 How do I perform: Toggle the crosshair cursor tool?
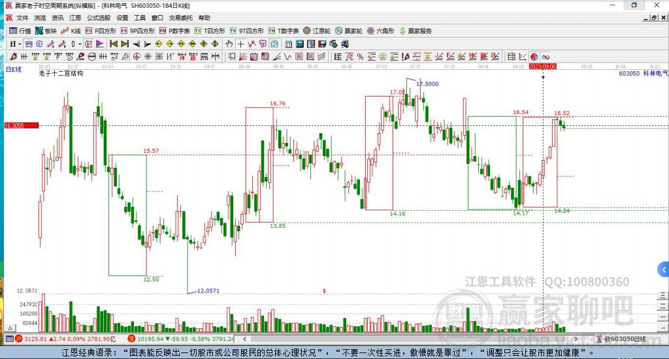coord(241,44)
